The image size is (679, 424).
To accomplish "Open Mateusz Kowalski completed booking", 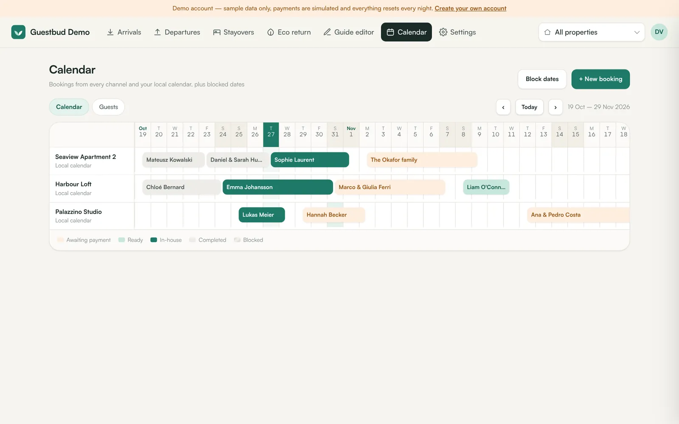I will (x=174, y=160).
